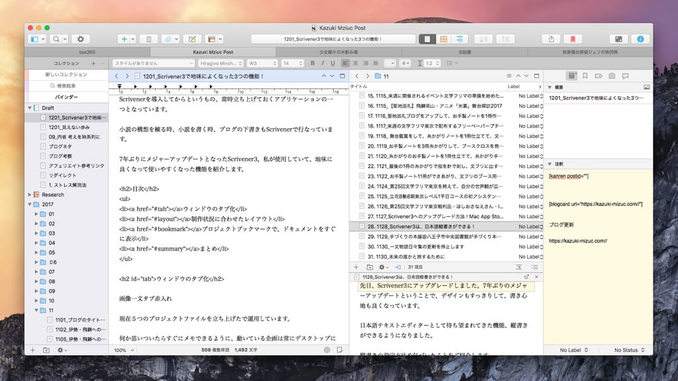Expand the Research folder in the binder
This screenshot has width=678, height=381.
pos(30,195)
